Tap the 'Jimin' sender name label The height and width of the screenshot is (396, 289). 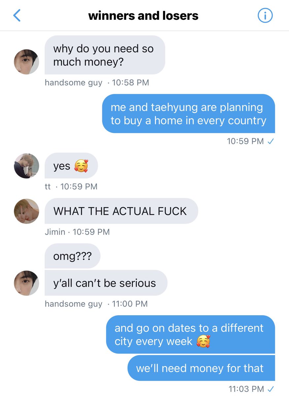coord(55,232)
